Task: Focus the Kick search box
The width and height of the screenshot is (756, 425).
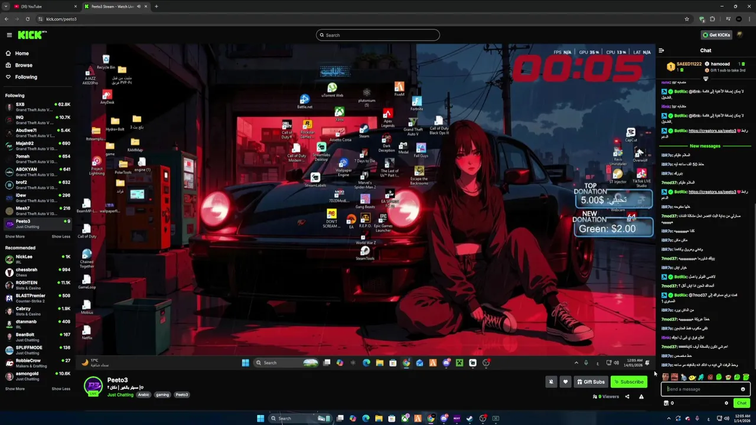Action: [378, 35]
